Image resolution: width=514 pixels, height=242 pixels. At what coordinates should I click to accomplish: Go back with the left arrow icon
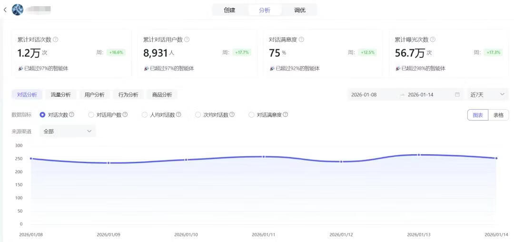[x=5, y=10]
